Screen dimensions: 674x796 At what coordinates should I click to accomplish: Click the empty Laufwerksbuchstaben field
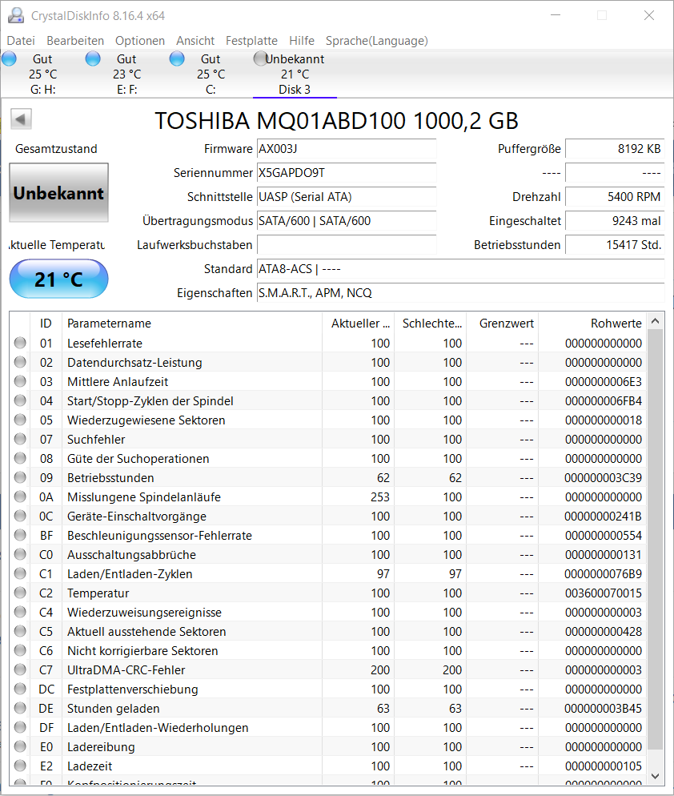347,245
